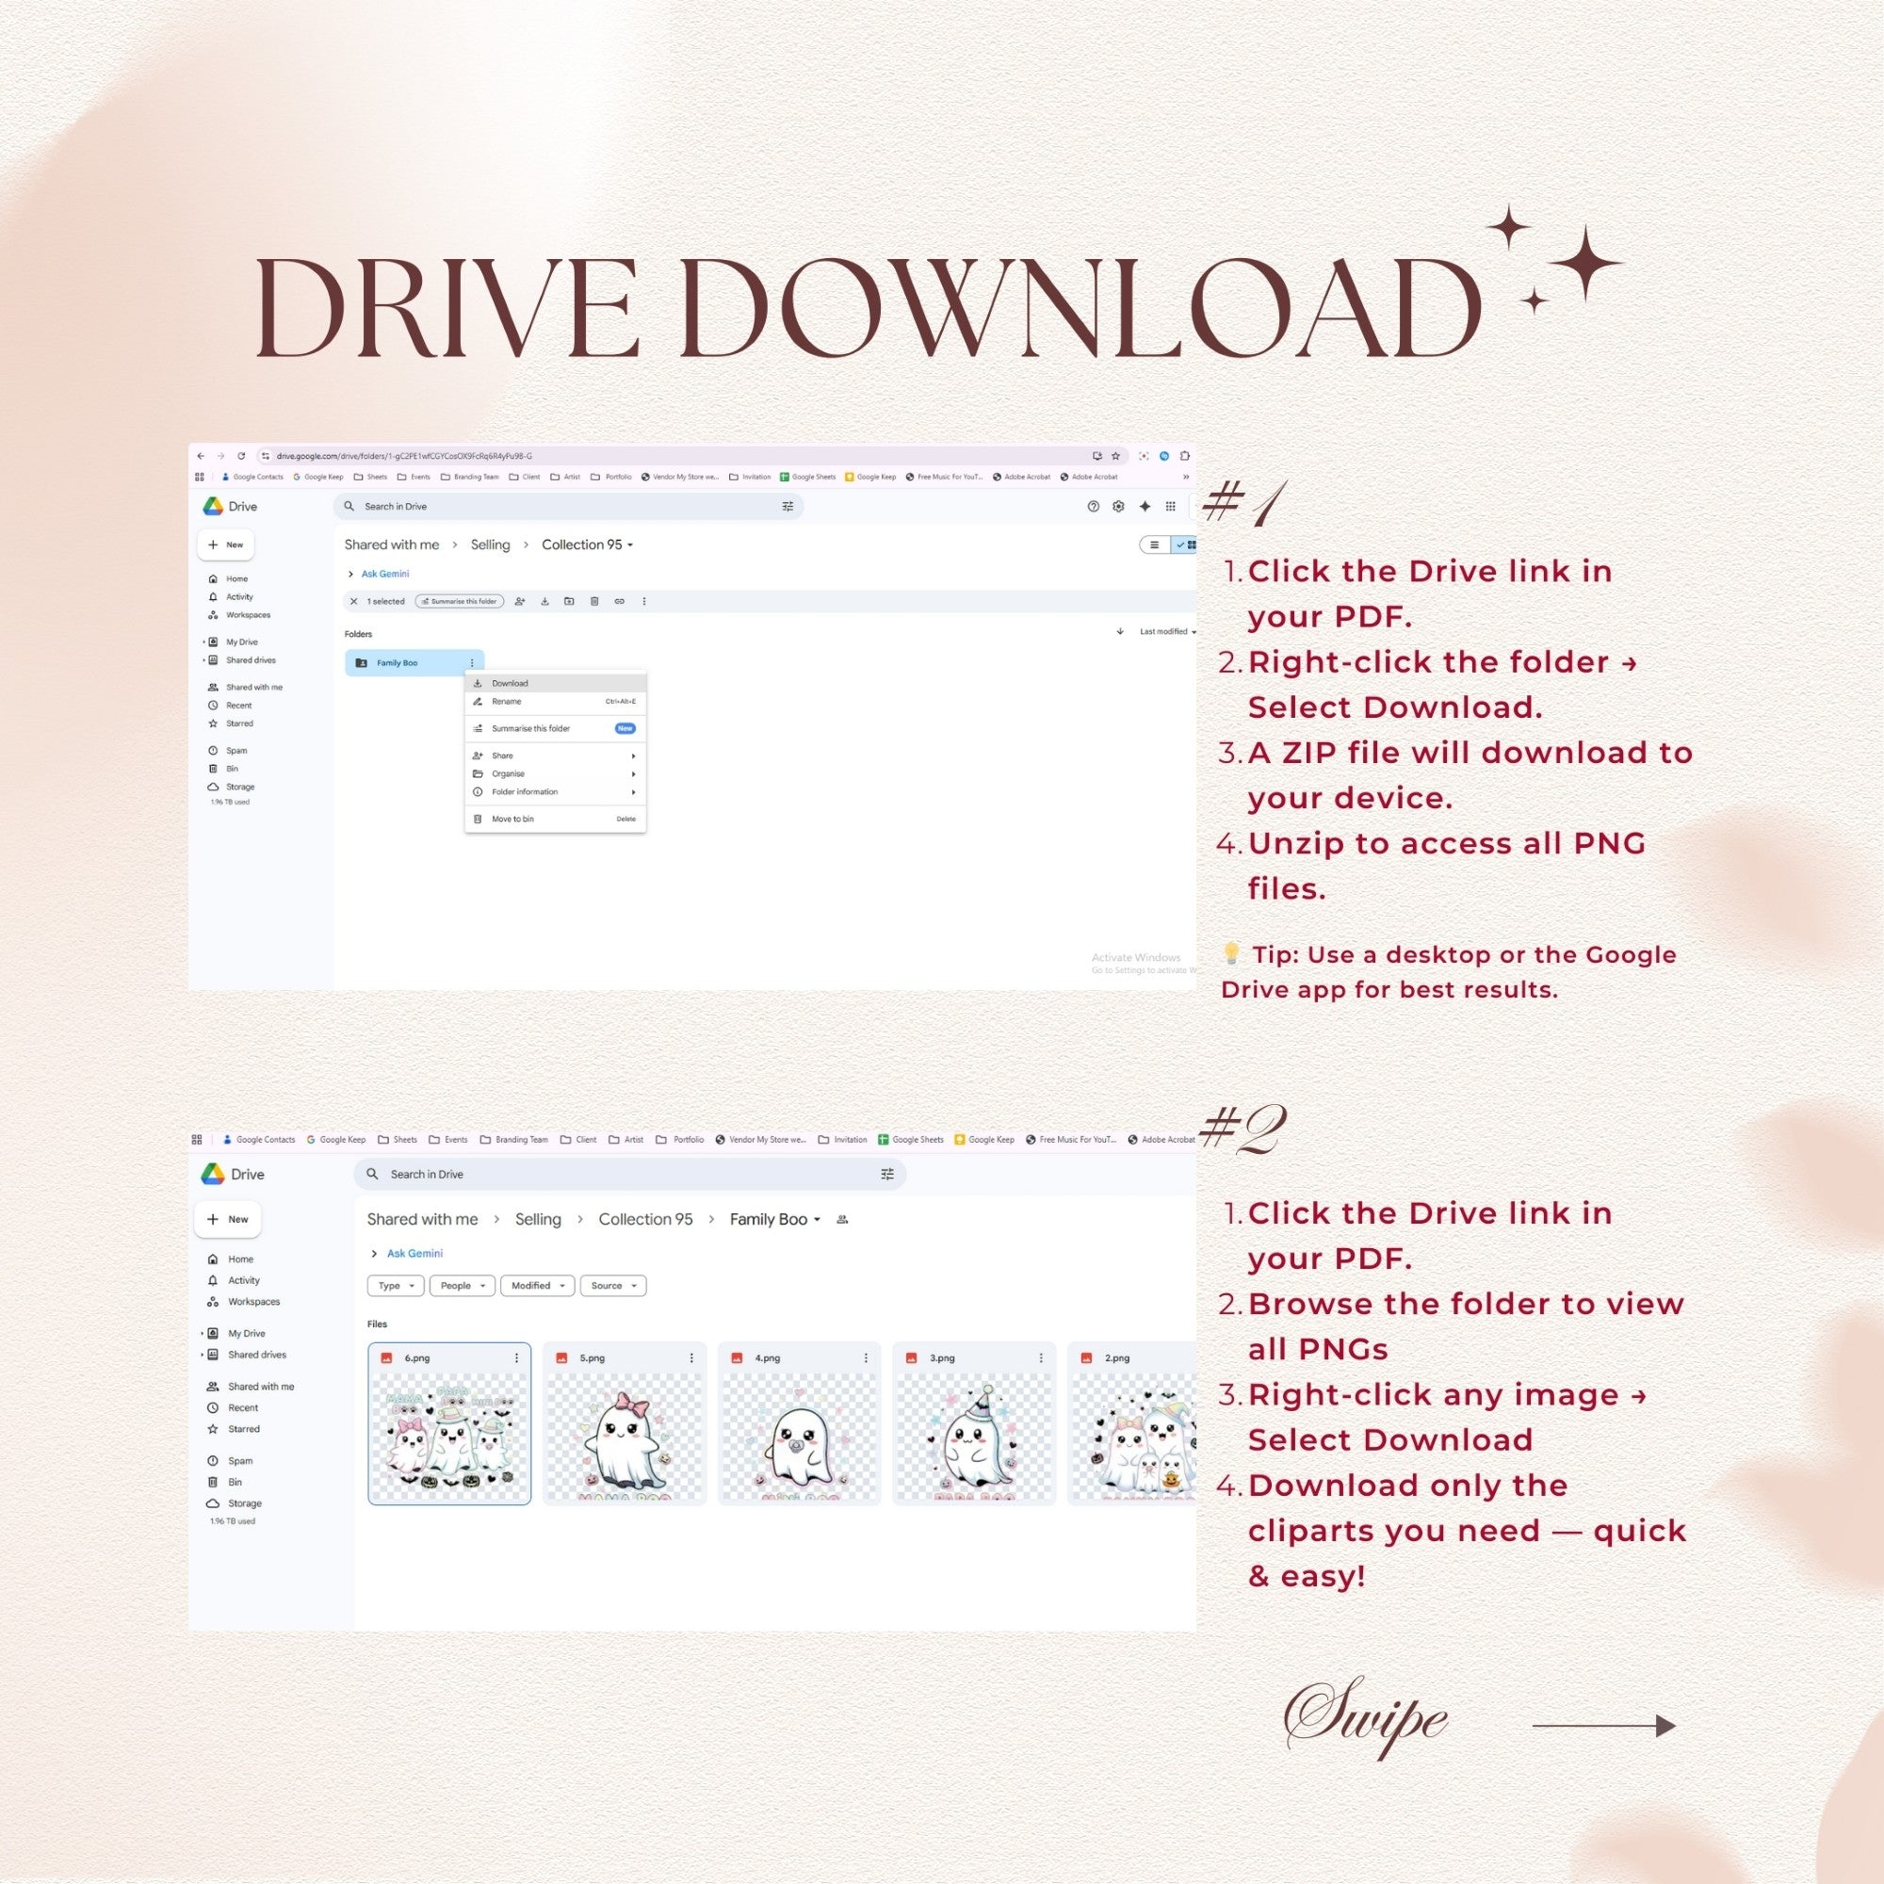1884x1884 pixels.
Task: Clear the selection with the X beside '1 selected'
Action: [354, 602]
